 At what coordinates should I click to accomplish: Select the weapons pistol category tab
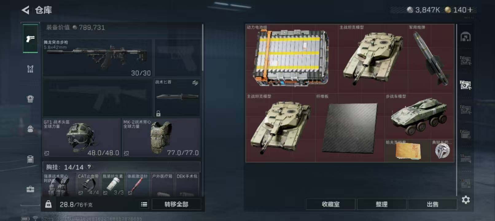click(30, 39)
